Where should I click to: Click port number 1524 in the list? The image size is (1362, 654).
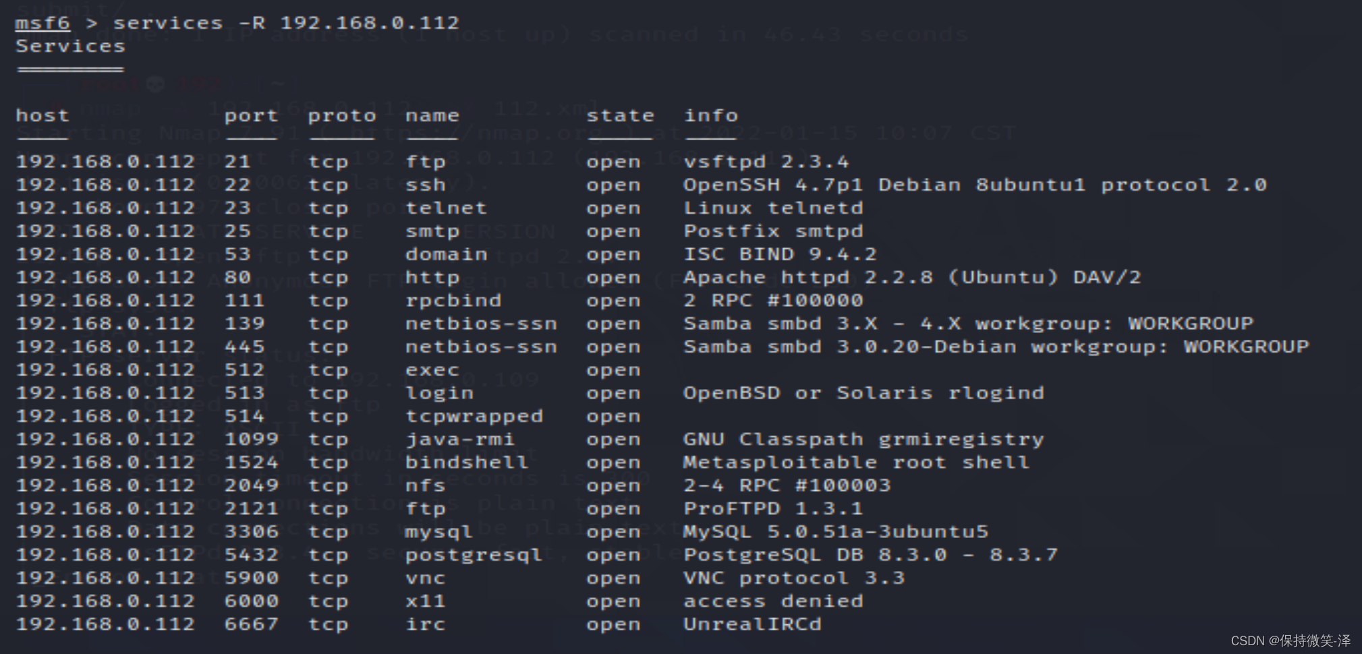click(251, 463)
